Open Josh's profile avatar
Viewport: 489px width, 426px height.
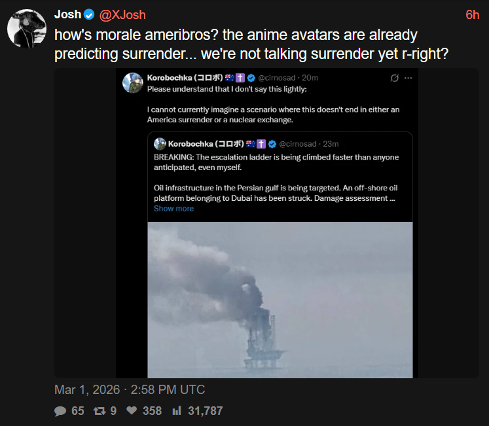click(x=27, y=28)
